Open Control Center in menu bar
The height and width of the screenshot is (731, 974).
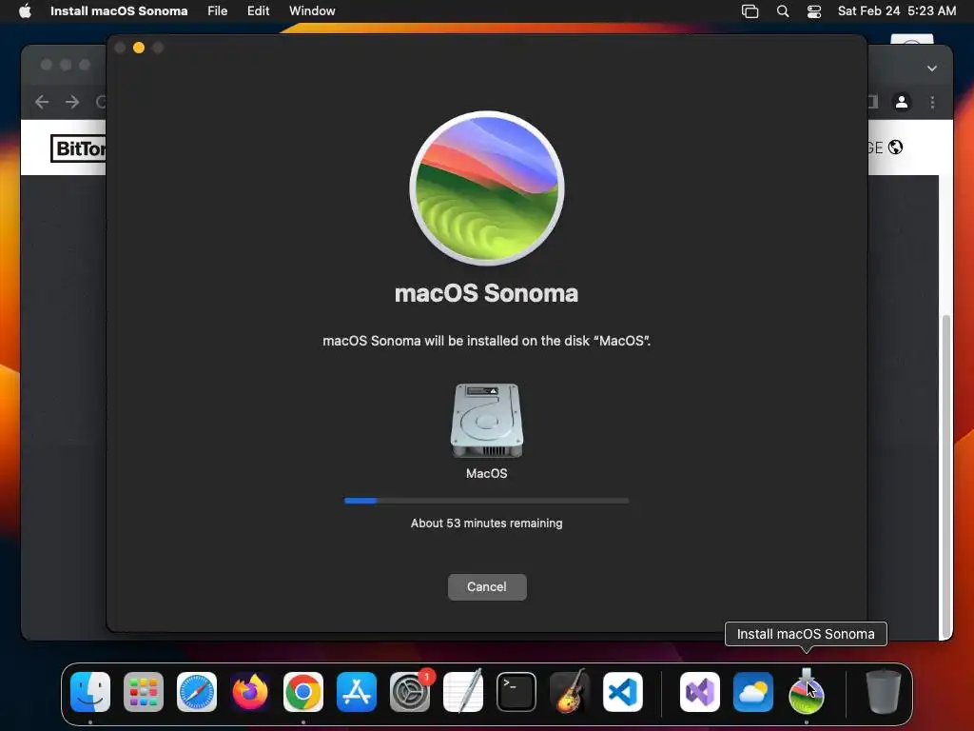[x=814, y=11]
